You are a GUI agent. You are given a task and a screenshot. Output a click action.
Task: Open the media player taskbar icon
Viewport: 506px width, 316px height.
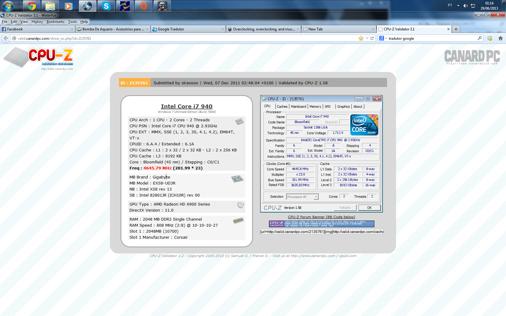tap(69, 6)
